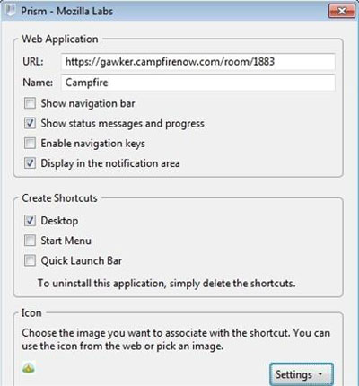359x386 pixels.
Task: Enable navigation keys checkbox
Action: click(x=30, y=144)
